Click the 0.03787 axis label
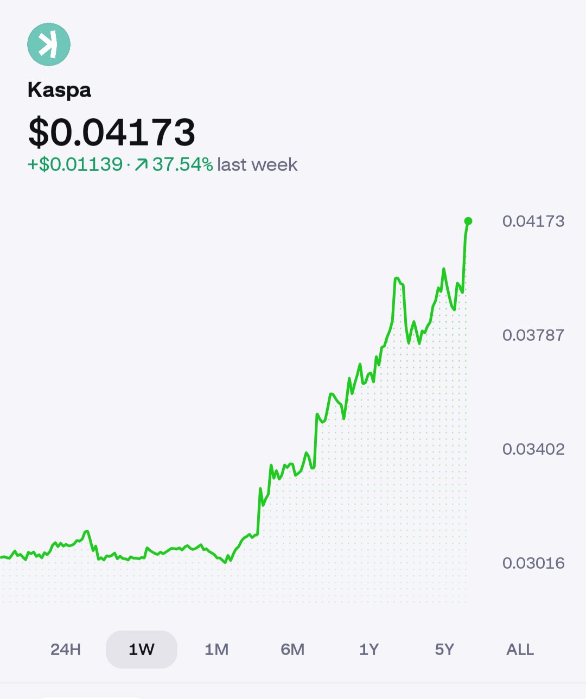Viewport: 586px width, 699px height. pyautogui.click(x=533, y=335)
